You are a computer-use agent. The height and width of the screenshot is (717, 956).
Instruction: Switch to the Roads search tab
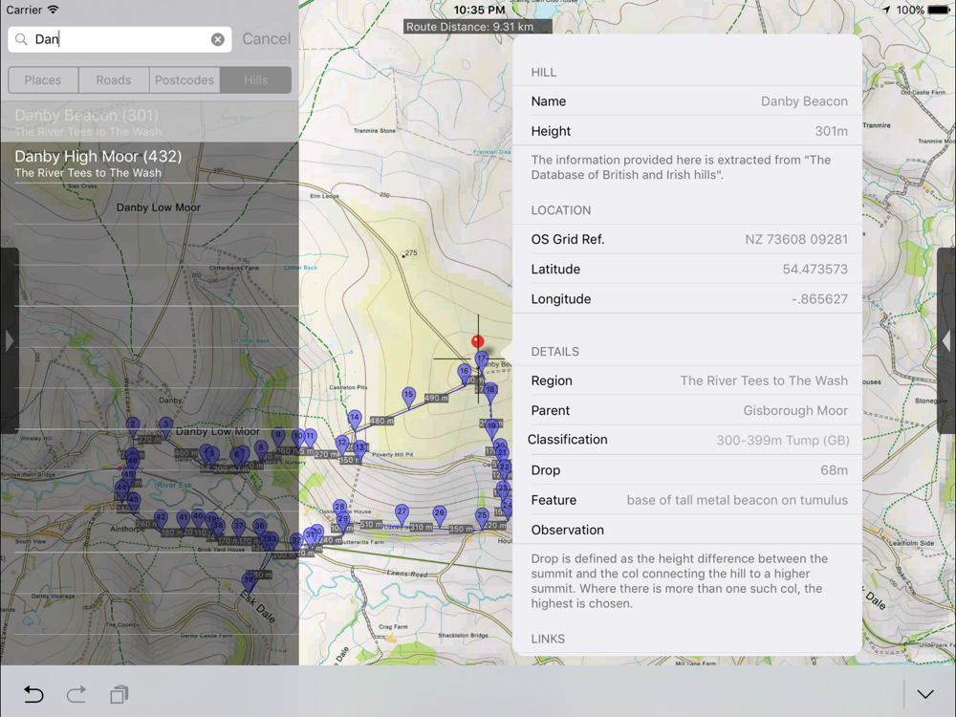(x=114, y=80)
